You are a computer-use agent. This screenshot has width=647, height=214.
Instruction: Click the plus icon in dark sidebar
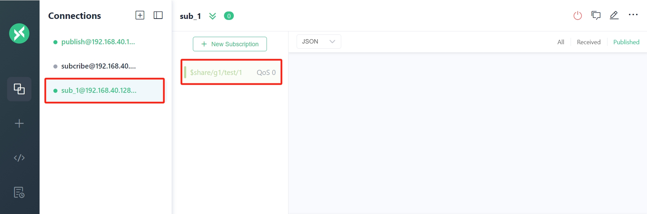[x=19, y=124]
